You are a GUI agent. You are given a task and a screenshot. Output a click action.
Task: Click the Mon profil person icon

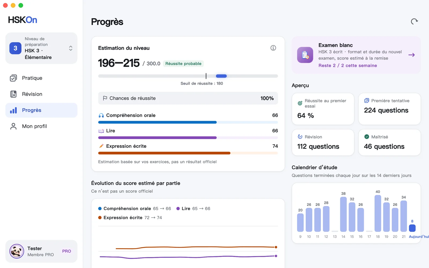(x=13, y=126)
